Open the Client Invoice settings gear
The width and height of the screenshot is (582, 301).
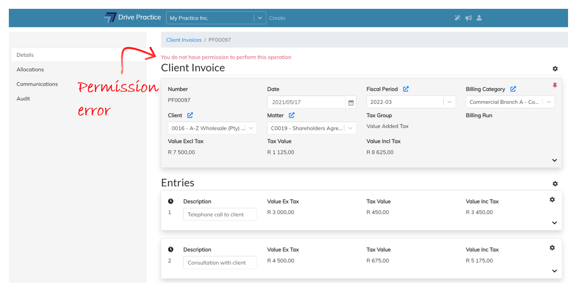coord(555,69)
